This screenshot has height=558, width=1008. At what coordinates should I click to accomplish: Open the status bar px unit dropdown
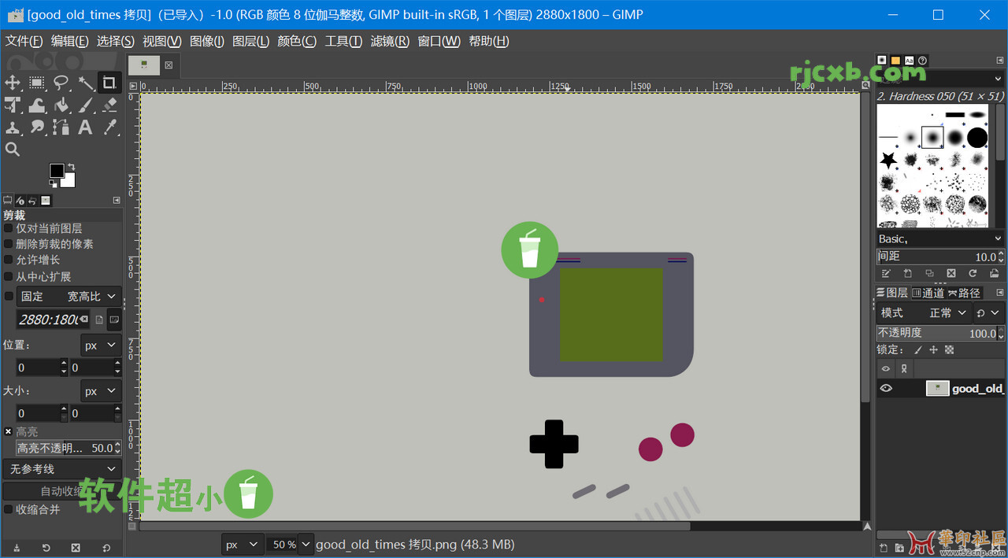(242, 544)
